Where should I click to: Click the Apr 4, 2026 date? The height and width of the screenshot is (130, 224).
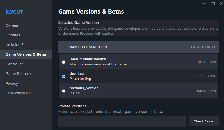point(206,62)
